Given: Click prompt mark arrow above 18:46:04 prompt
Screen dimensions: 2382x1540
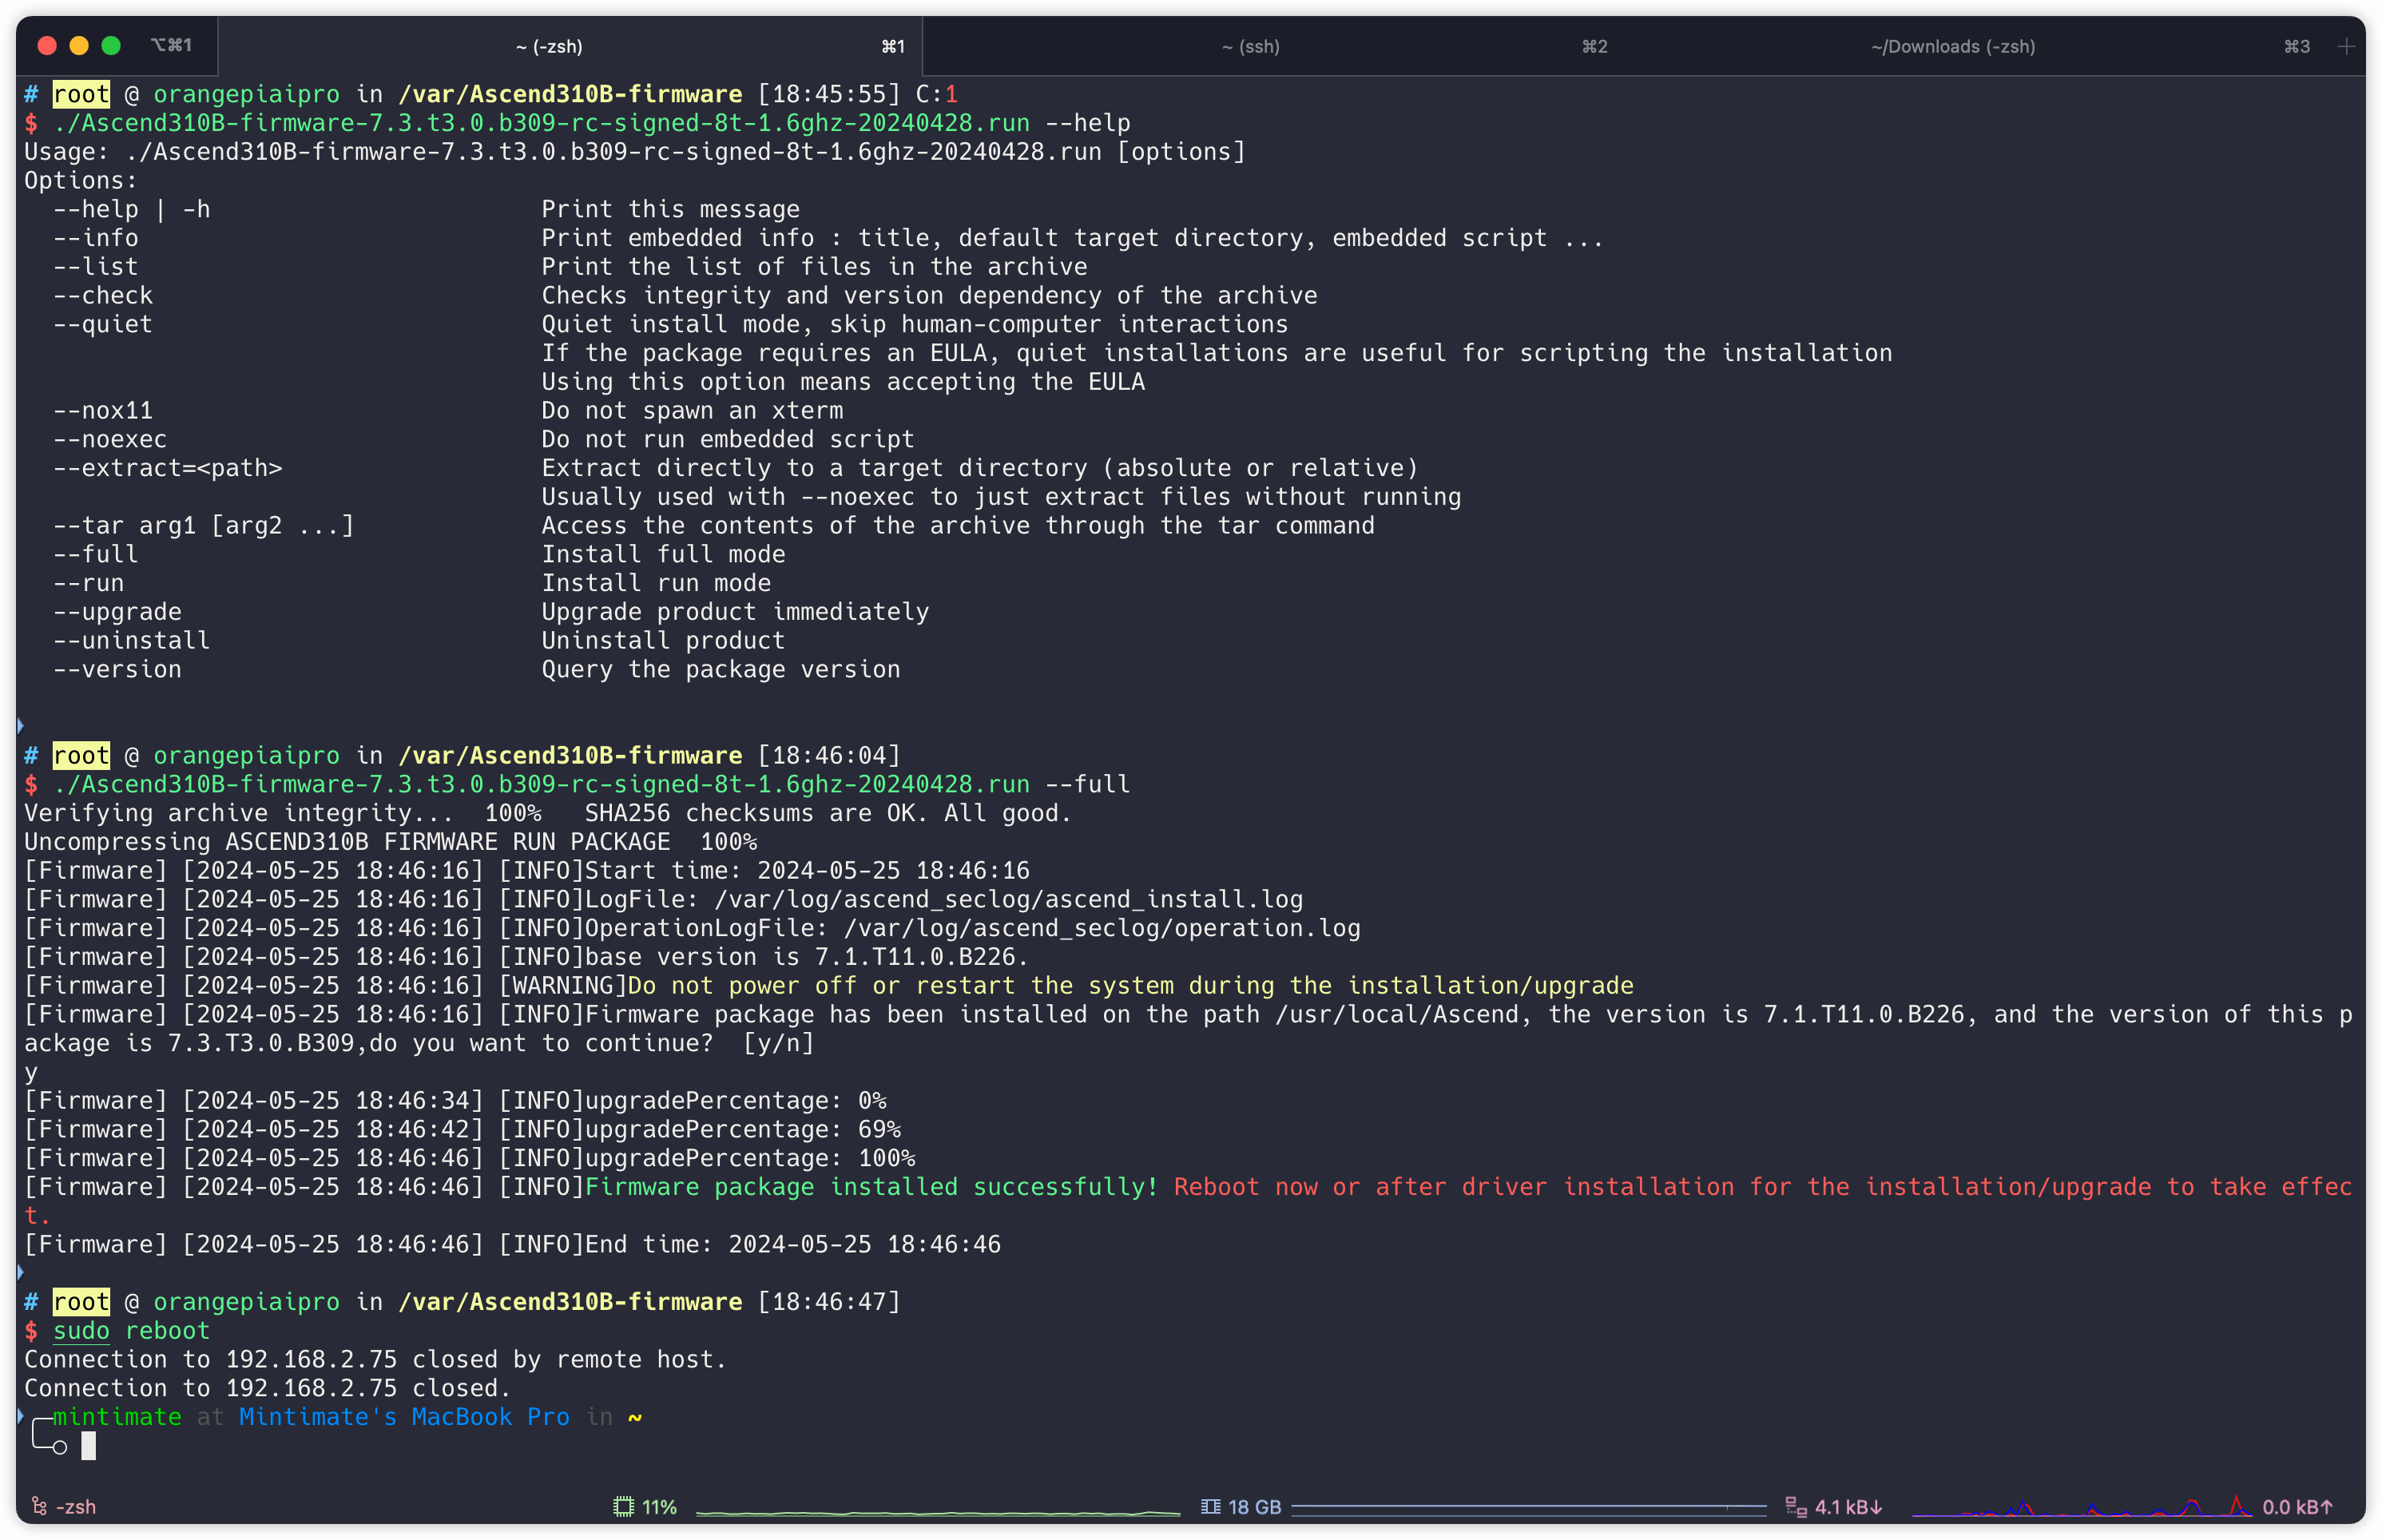Looking at the screenshot, I should coord(20,725).
